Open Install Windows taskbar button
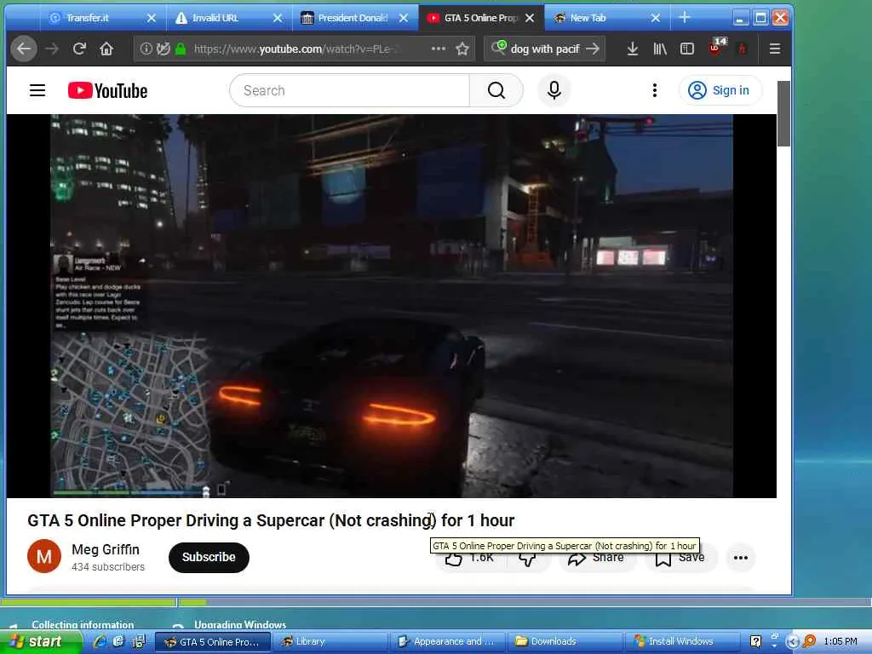Screen dimensions: 872x654 [684, 642]
